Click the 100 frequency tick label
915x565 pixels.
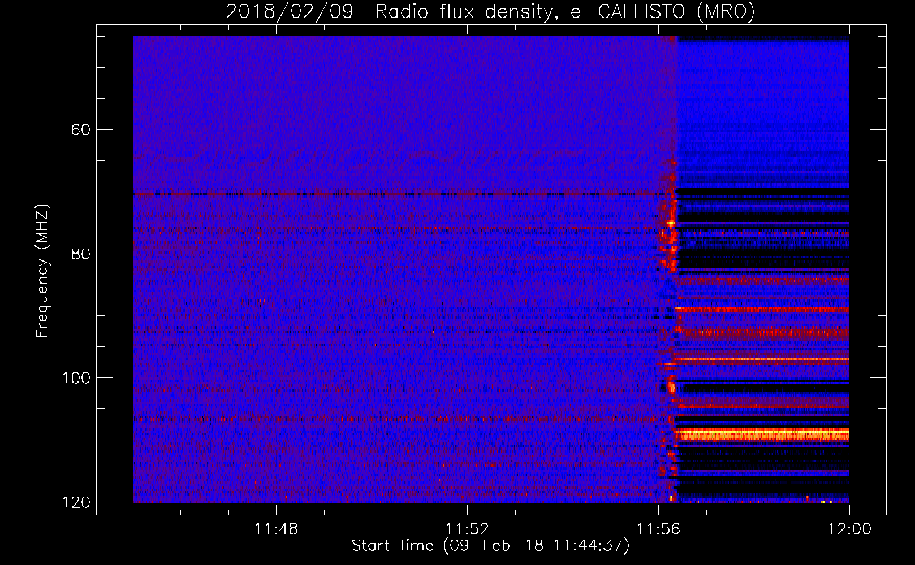(76, 378)
